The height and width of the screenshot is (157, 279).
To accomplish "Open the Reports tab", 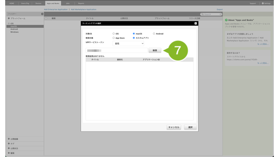I will (x=81, y=3).
